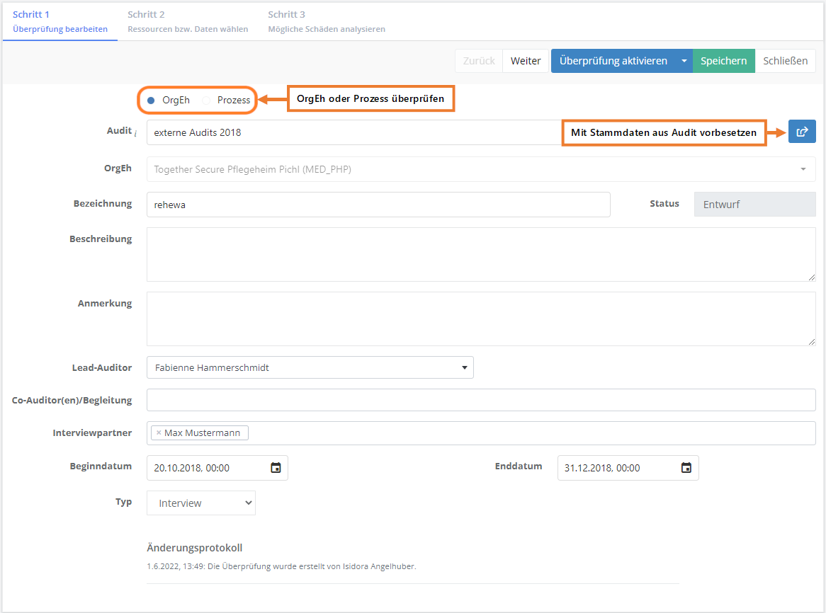Image resolution: width=826 pixels, height=613 pixels.
Task: Expand the Überprüfung aktivieren split arrow
Action: pos(684,61)
